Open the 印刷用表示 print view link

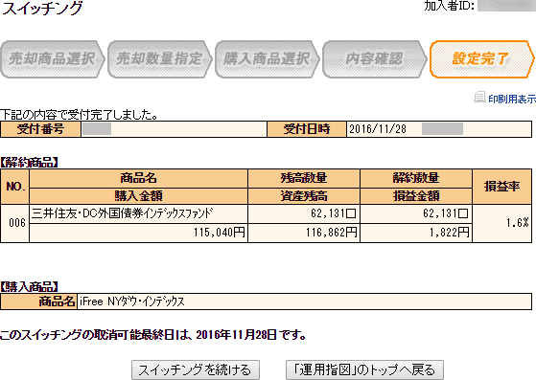coord(512,99)
